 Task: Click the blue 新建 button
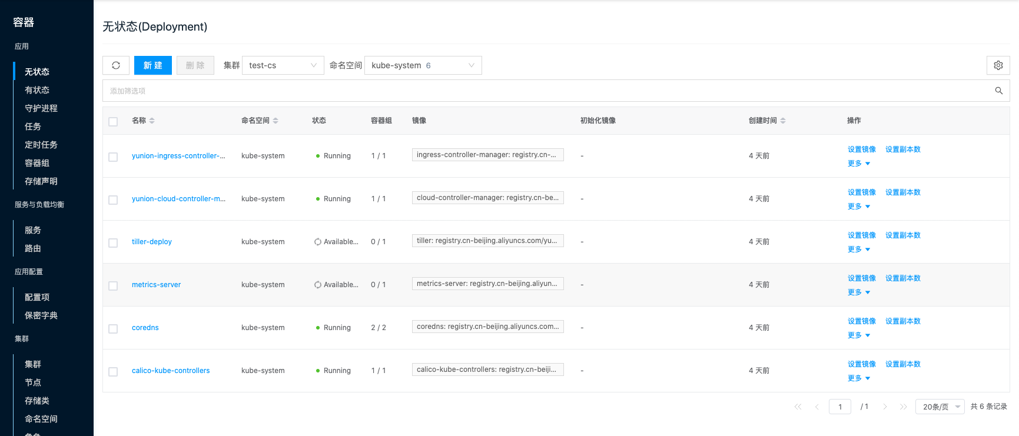[x=152, y=65]
